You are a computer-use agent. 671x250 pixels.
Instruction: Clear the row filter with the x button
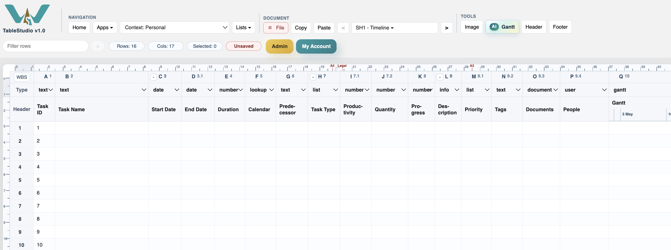98,46
